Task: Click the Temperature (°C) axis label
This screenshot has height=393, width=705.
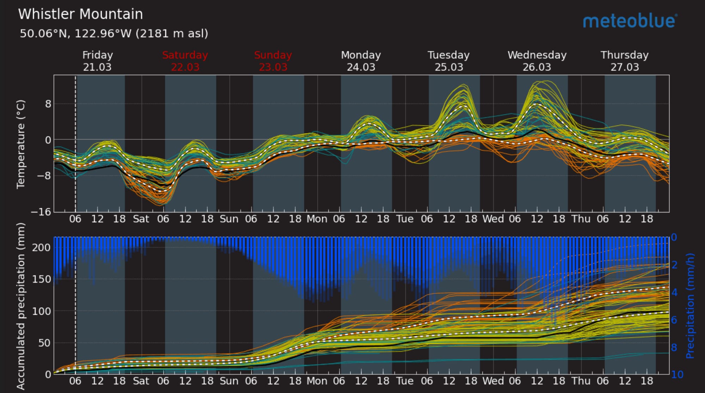Action: 21,144
